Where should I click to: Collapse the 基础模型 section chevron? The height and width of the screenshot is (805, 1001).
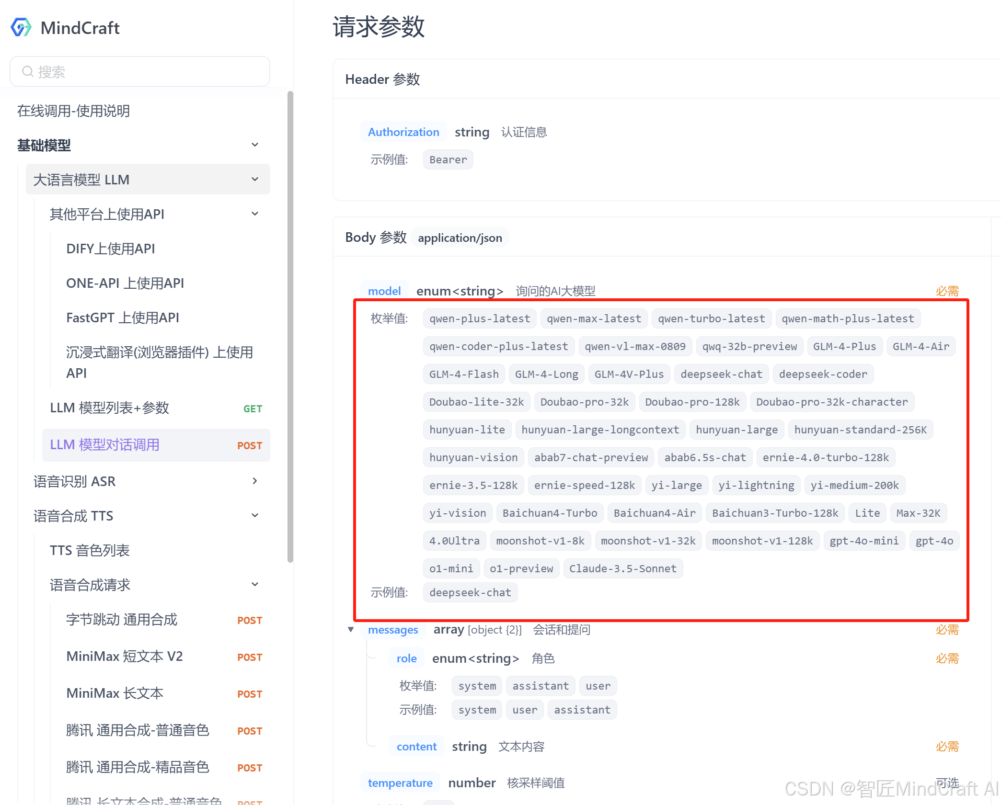click(255, 145)
